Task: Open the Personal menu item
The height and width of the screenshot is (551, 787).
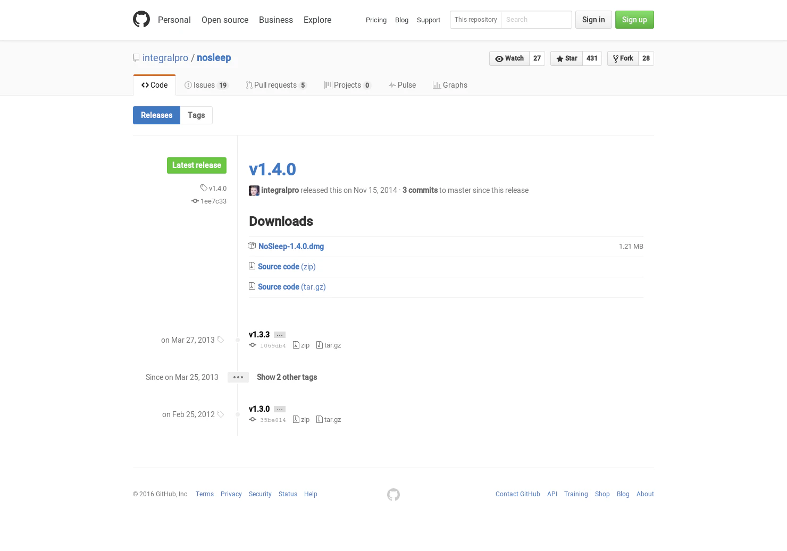Action: pyautogui.click(x=174, y=20)
